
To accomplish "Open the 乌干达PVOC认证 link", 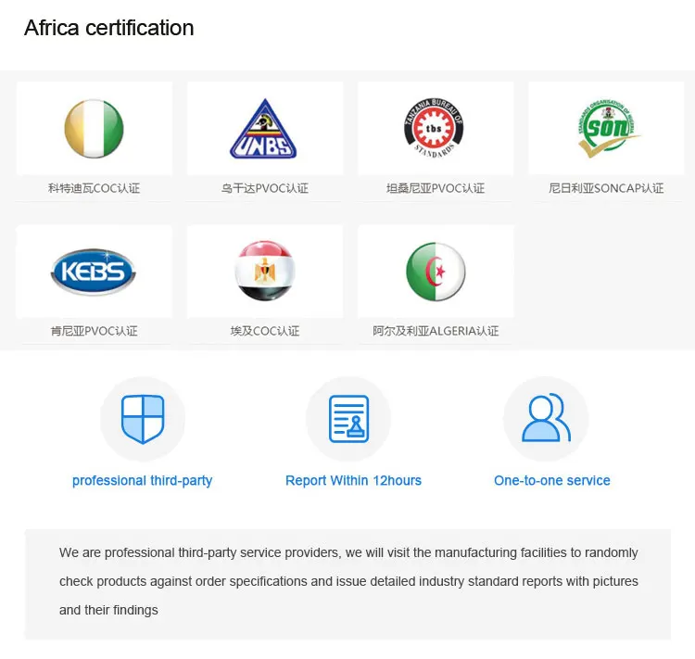I will (x=265, y=188).
